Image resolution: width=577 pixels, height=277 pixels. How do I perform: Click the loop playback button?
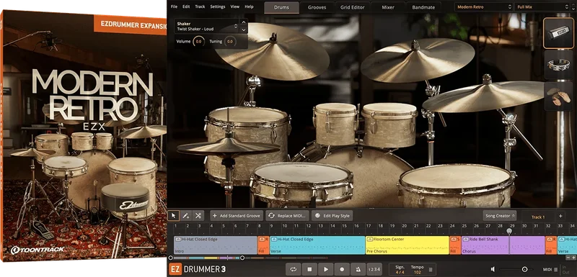[294, 269]
